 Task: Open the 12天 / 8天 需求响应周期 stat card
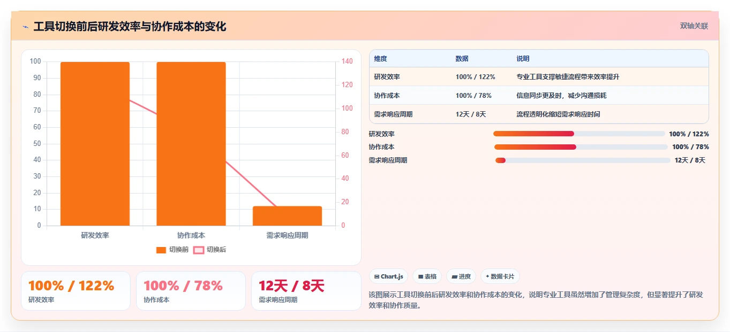click(x=306, y=291)
